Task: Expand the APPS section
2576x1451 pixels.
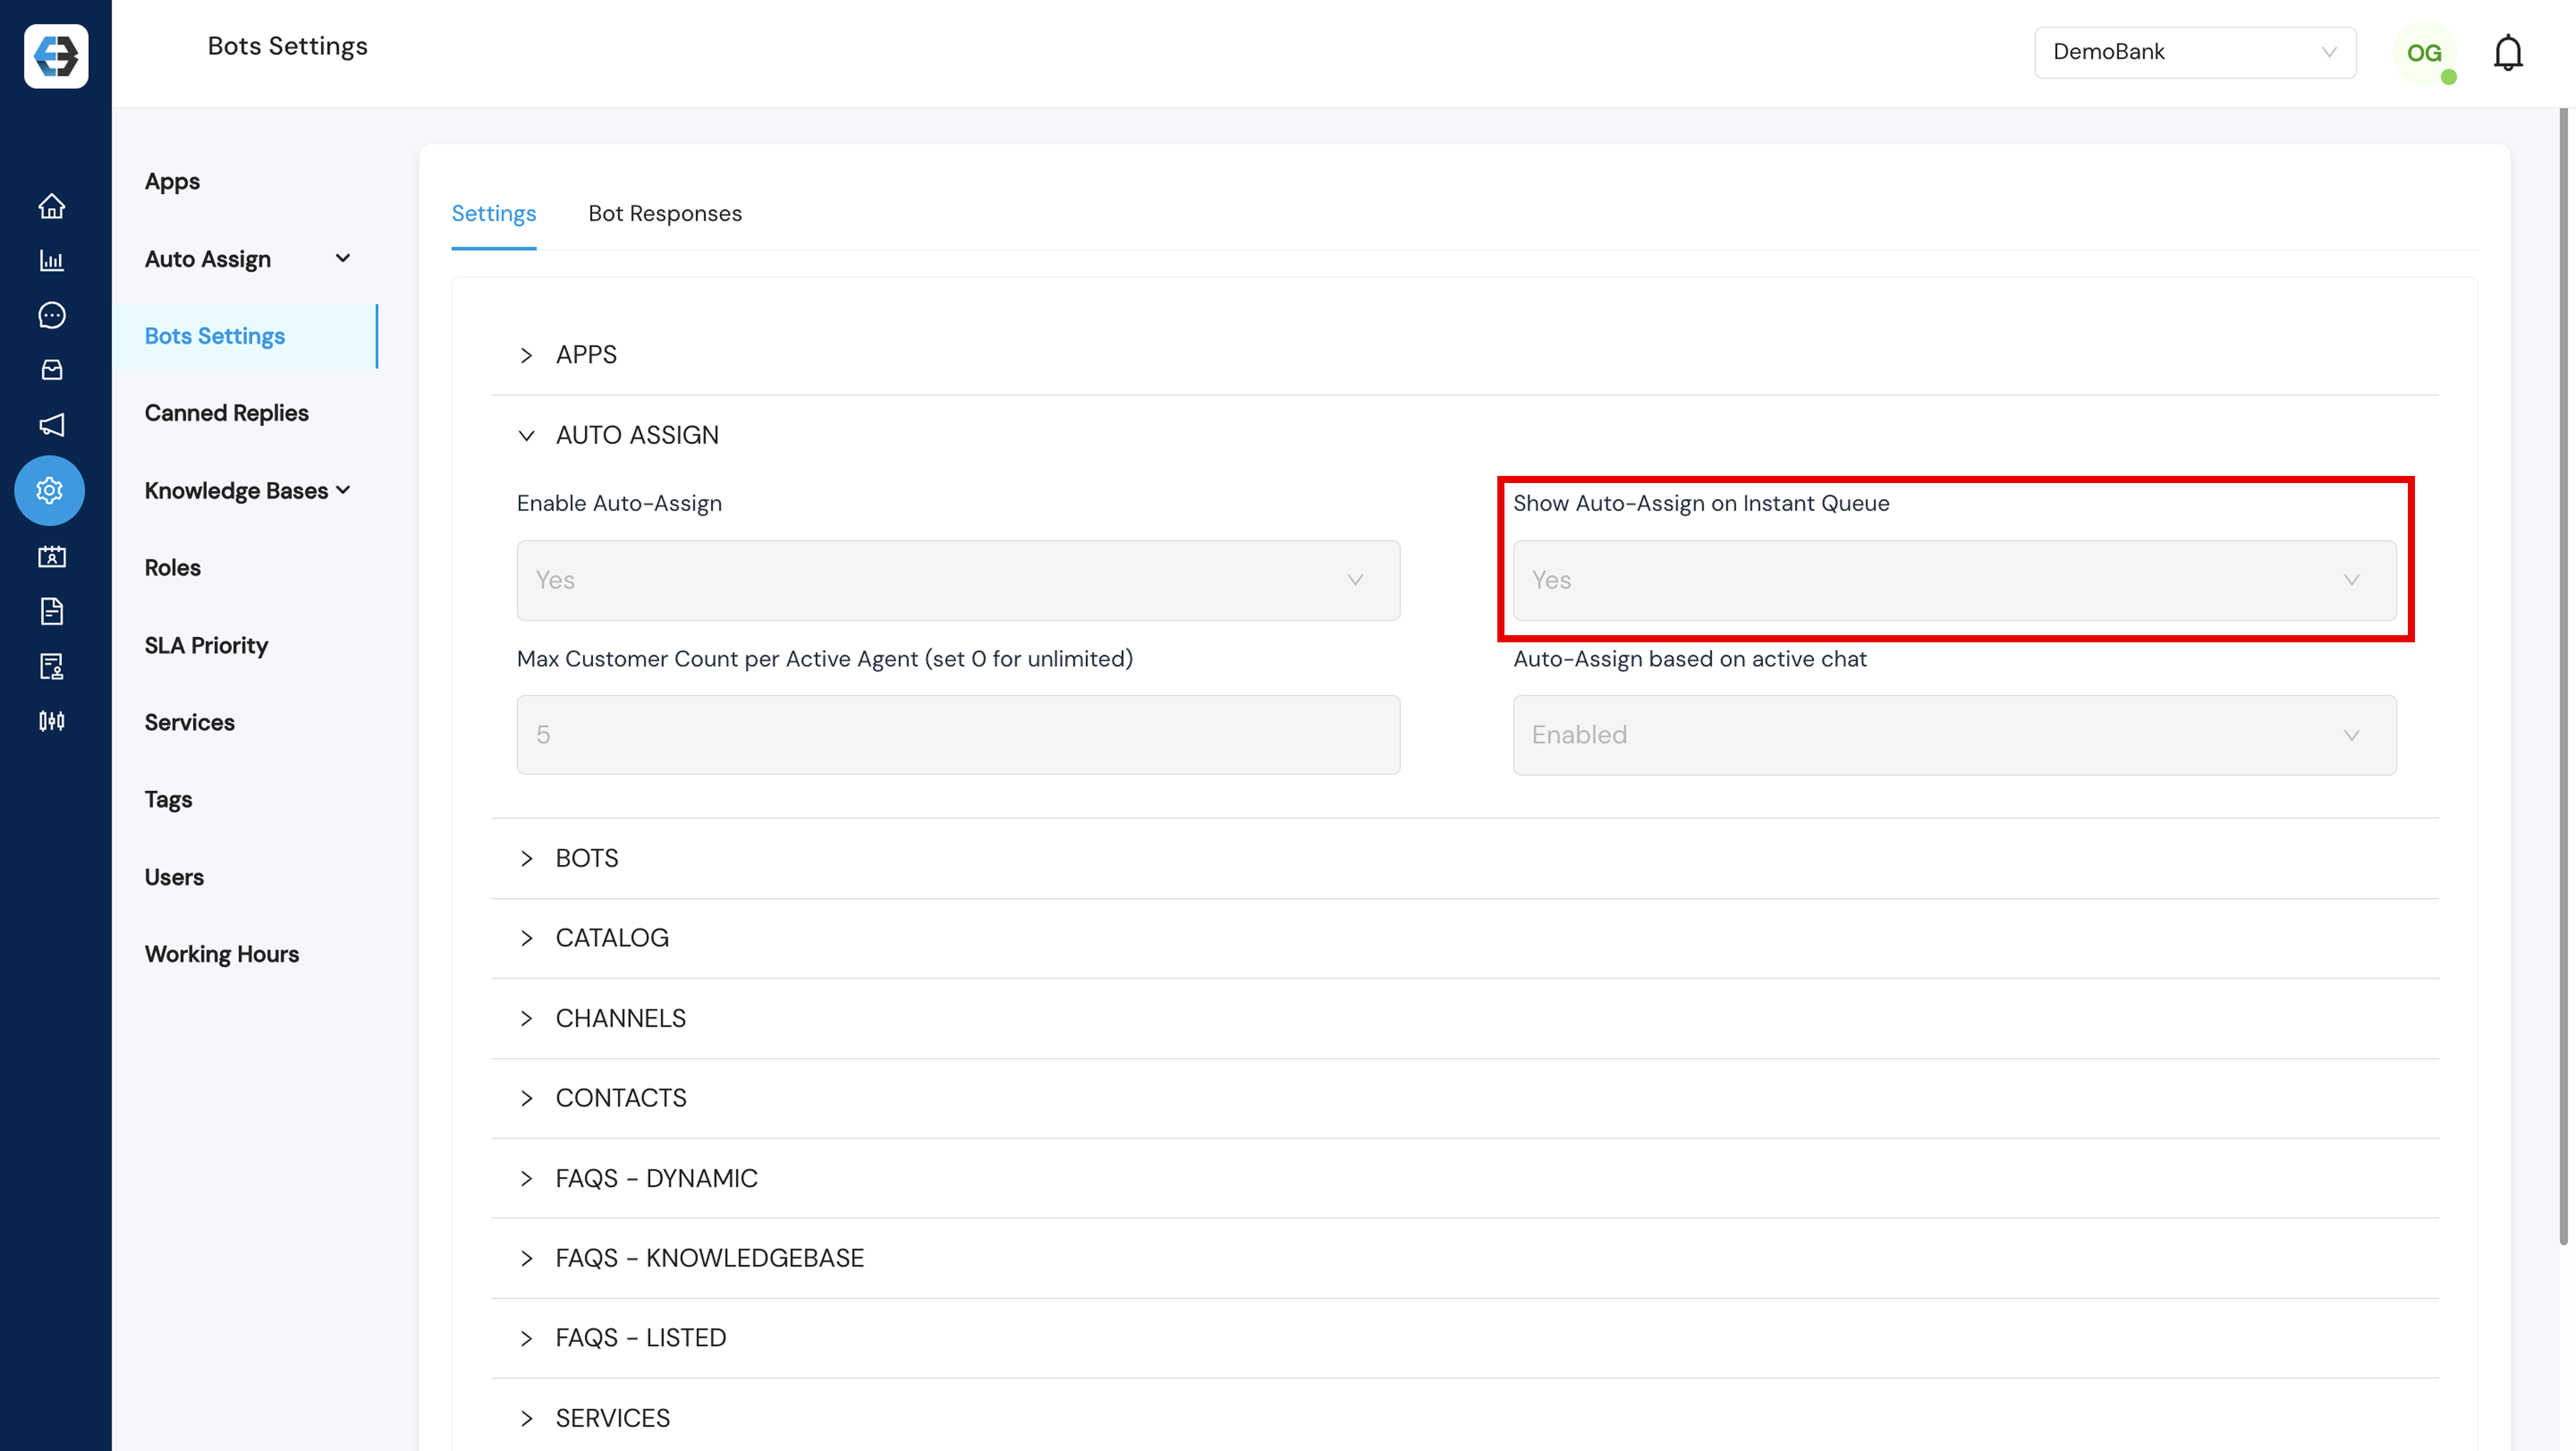Action: click(1464, 355)
